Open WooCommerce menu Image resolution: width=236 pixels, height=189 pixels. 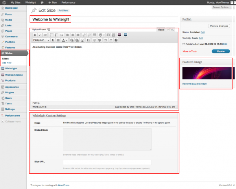(14, 75)
